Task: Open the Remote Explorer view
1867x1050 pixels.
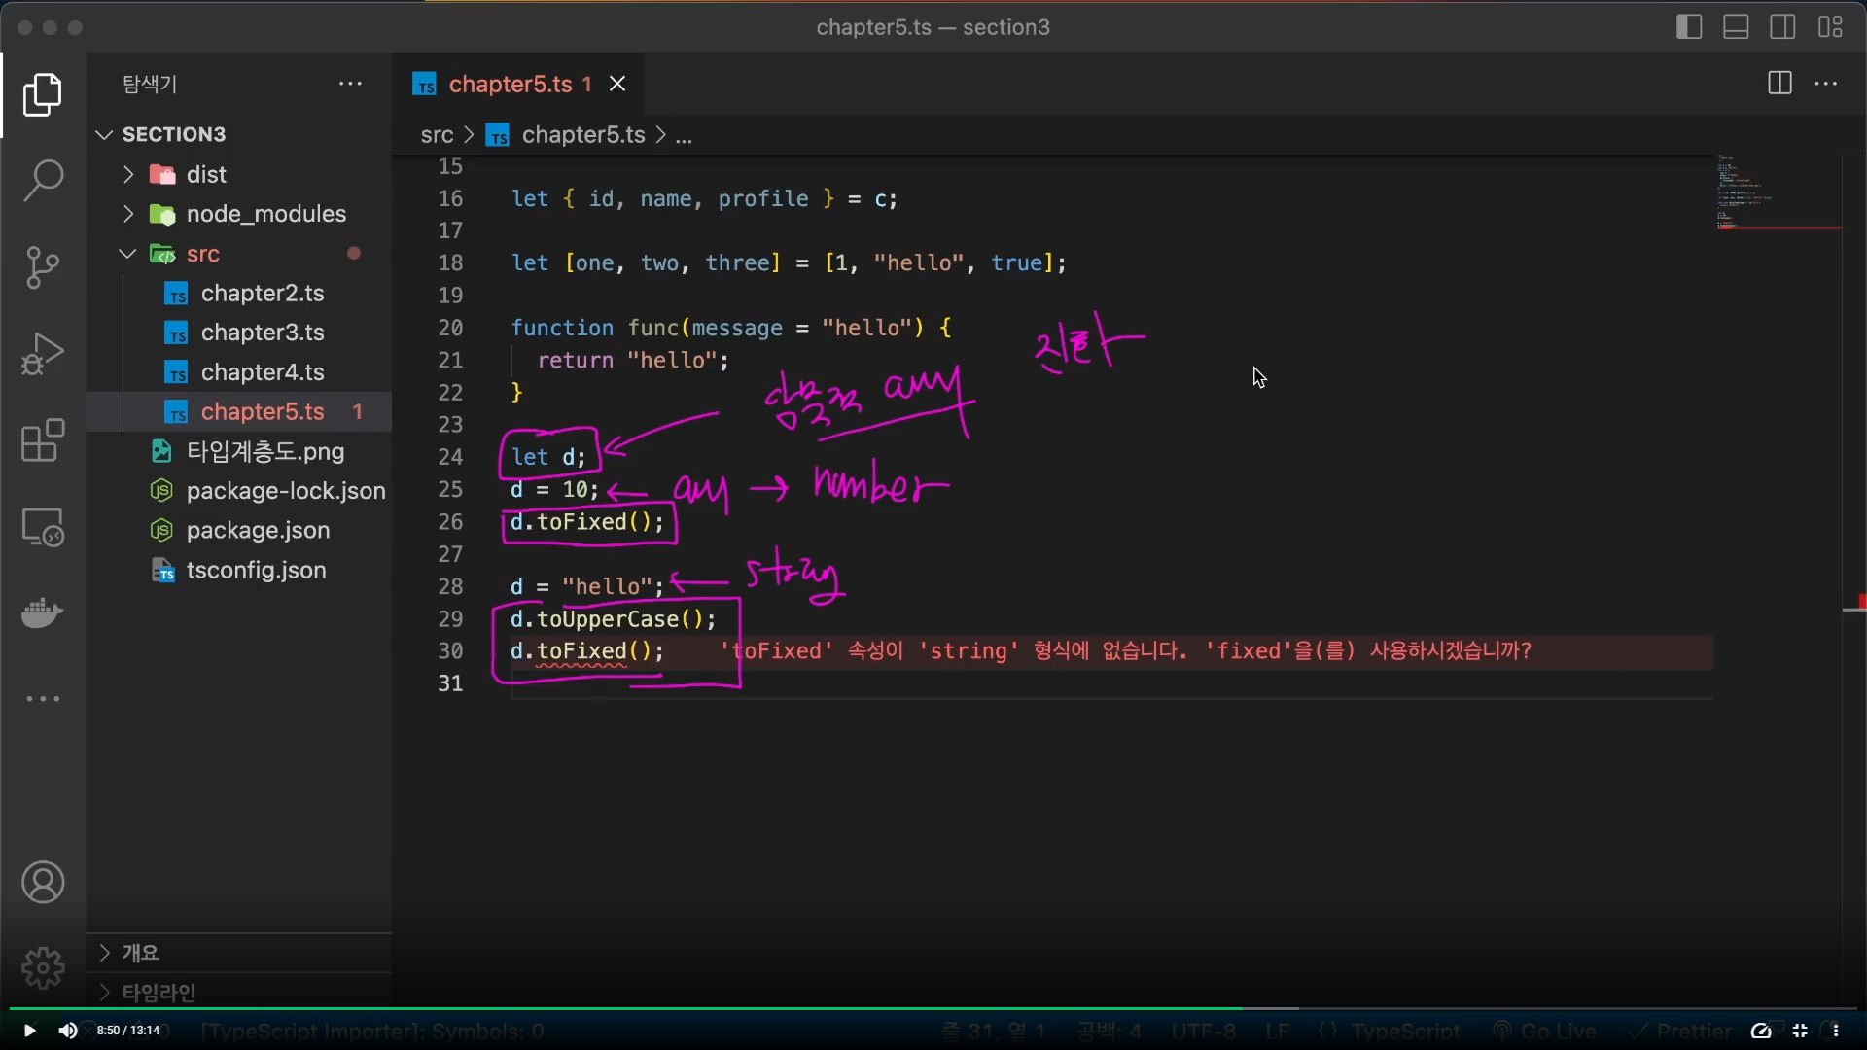Action: click(43, 528)
